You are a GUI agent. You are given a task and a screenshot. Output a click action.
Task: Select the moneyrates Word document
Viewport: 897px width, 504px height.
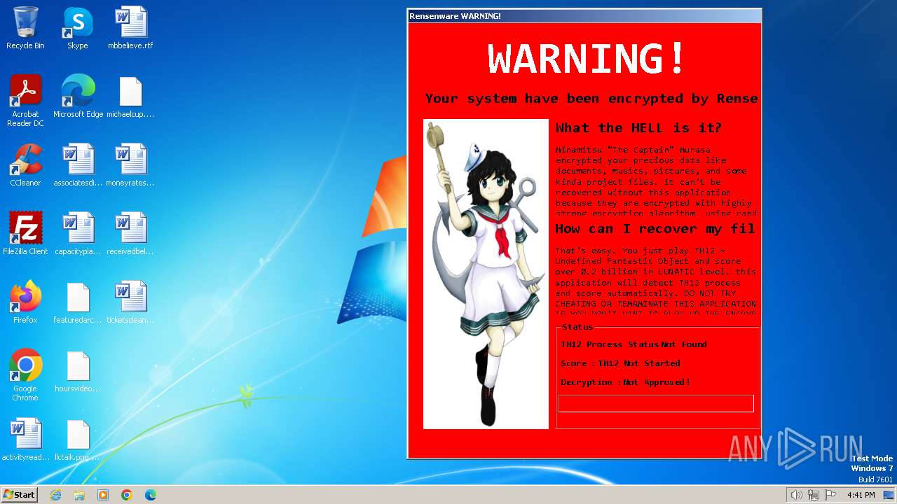pyautogui.click(x=130, y=164)
